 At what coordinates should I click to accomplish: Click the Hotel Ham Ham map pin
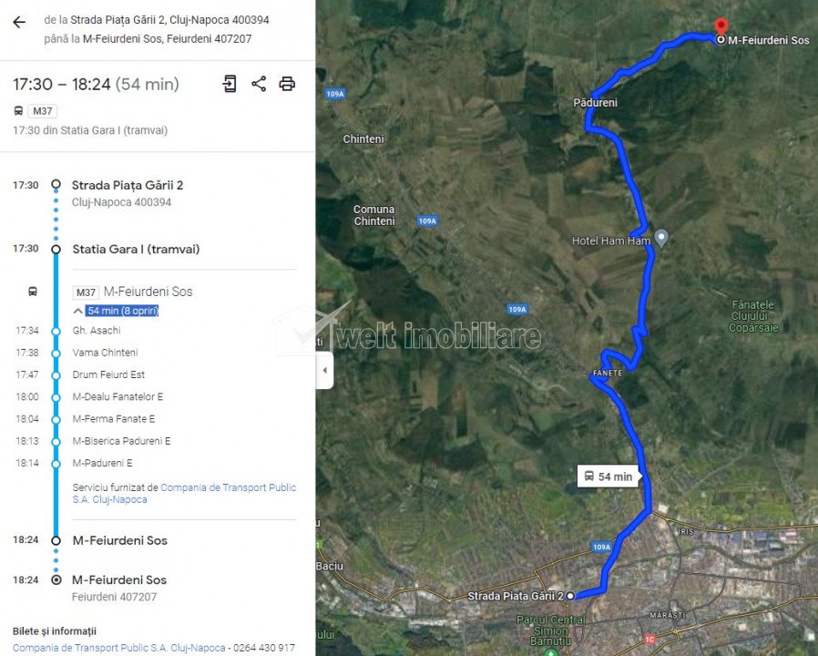tap(661, 238)
